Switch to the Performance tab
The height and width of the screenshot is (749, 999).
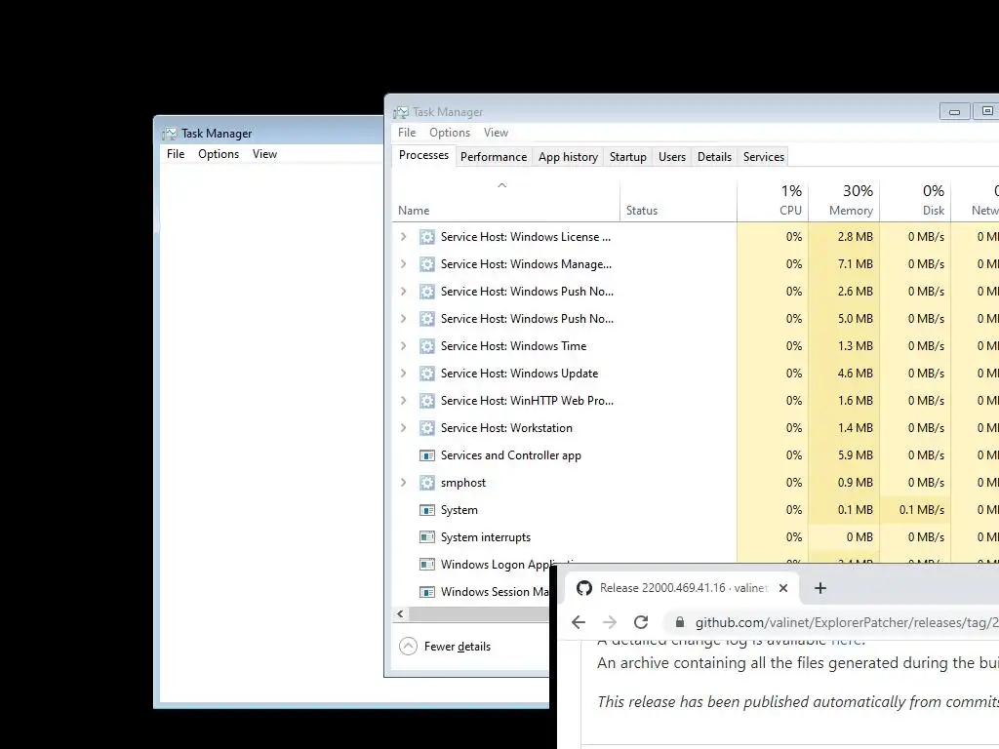tap(494, 157)
